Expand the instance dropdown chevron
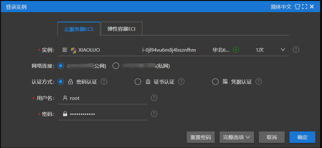This screenshot has width=322, height=148. [x=283, y=50]
